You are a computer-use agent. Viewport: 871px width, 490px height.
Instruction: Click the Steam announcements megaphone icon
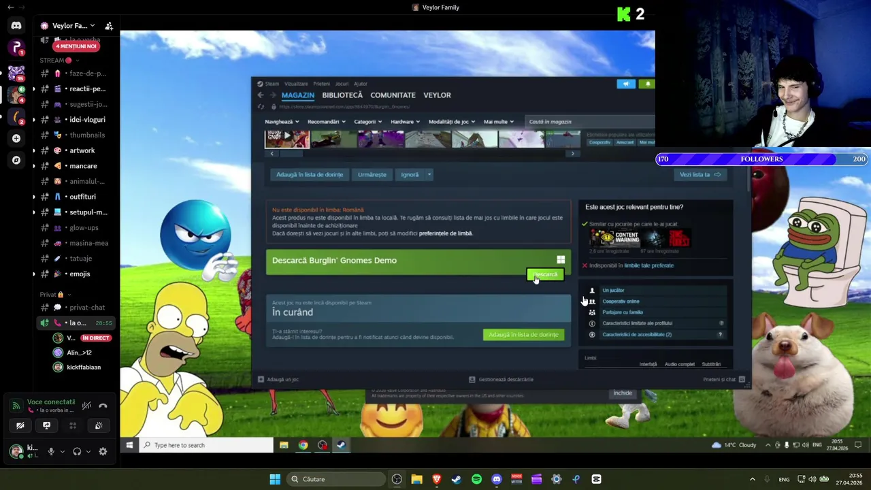[x=626, y=84]
